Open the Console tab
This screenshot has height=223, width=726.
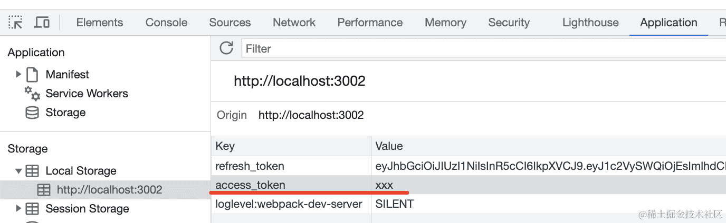(166, 23)
